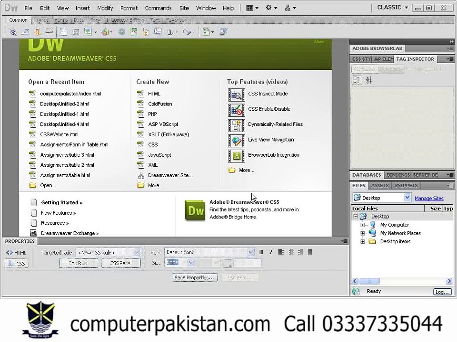Open the Site menu
The height and width of the screenshot is (342, 457).
click(184, 8)
